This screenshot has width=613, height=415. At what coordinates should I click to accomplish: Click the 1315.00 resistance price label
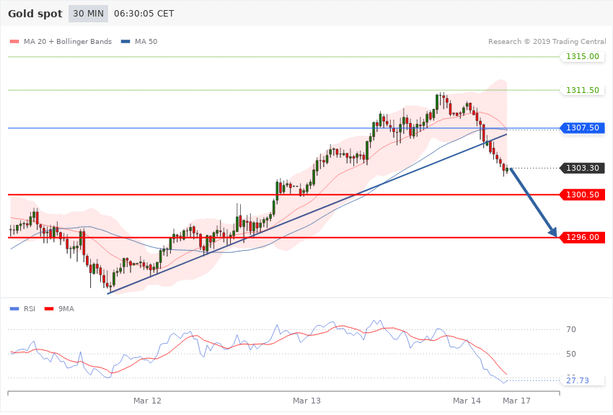click(x=583, y=56)
